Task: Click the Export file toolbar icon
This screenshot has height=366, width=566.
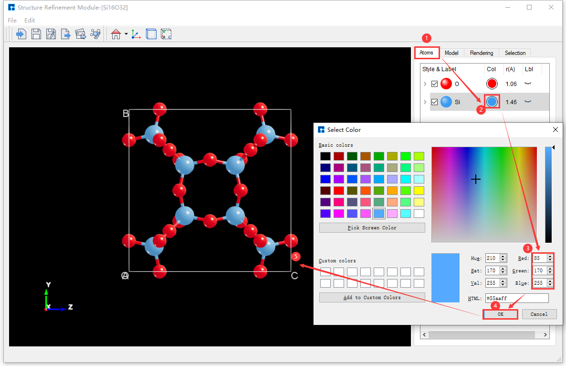Action: click(x=66, y=33)
